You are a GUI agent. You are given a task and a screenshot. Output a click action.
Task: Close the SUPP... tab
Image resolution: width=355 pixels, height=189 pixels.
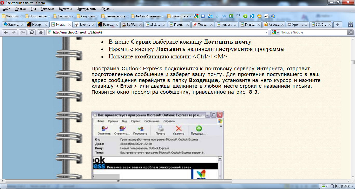pyautogui.click(x=141, y=25)
